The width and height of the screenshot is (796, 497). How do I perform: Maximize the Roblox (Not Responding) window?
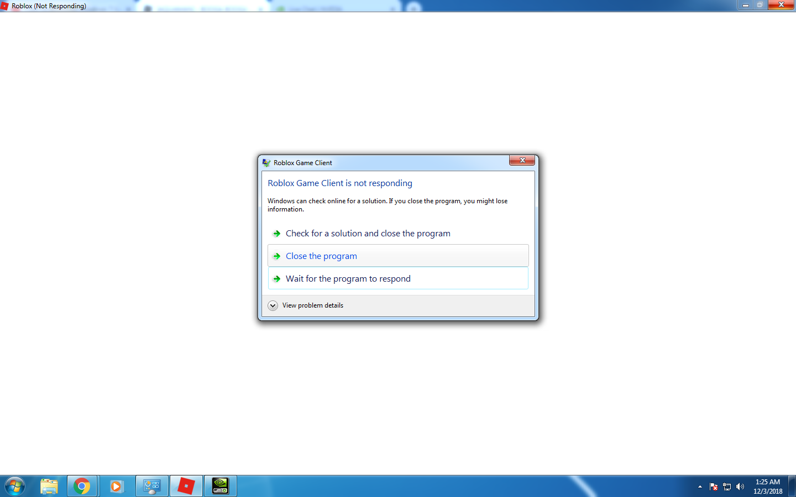pyautogui.click(x=760, y=5)
